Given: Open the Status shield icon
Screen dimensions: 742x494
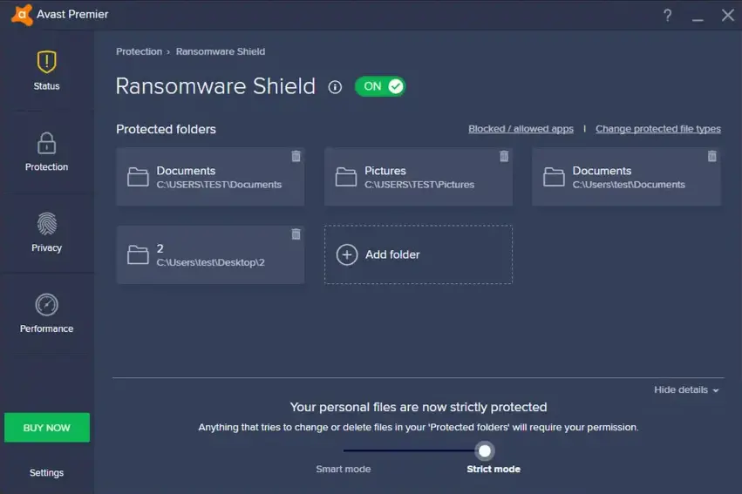Looking at the screenshot, I should pyautogui.click(x=46, y=62).
